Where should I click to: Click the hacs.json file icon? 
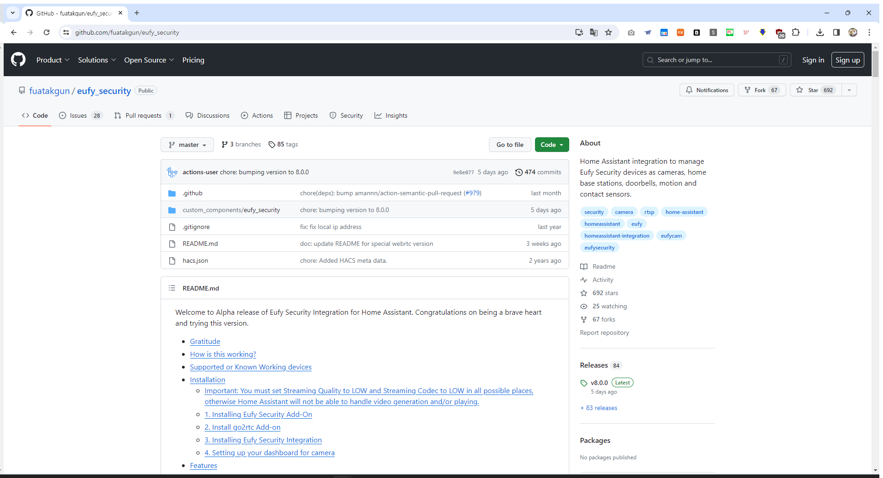click(x=172, y=261)
